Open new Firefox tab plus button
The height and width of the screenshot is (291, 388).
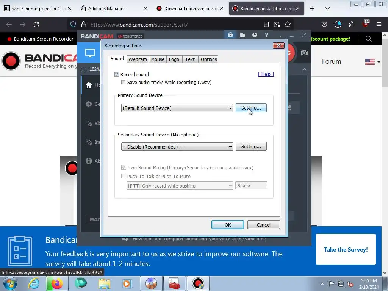(312, 8)
